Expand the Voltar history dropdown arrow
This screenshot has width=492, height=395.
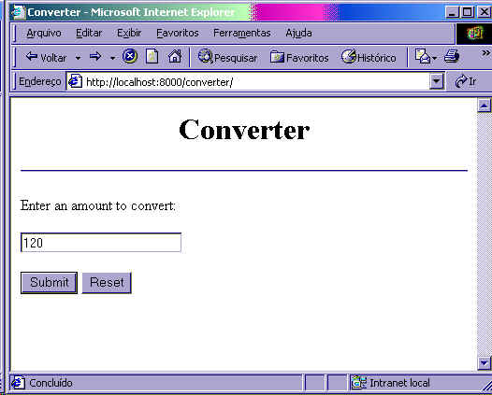(79, 58)
